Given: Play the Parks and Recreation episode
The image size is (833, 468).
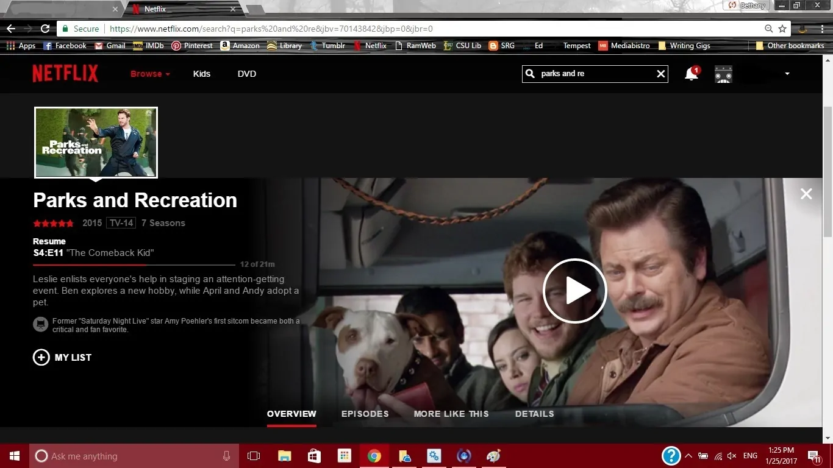Looking at the screenshot, I should click(575, 291).
